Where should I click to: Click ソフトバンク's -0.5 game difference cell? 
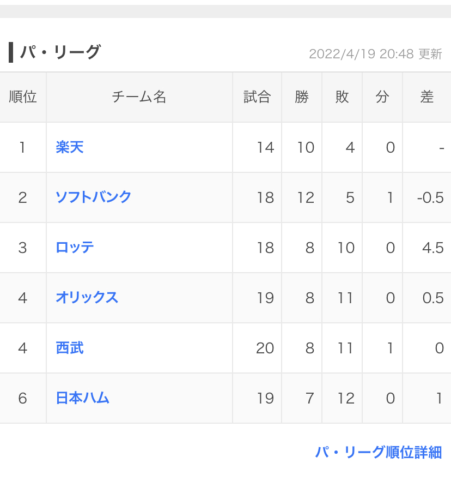430,197
